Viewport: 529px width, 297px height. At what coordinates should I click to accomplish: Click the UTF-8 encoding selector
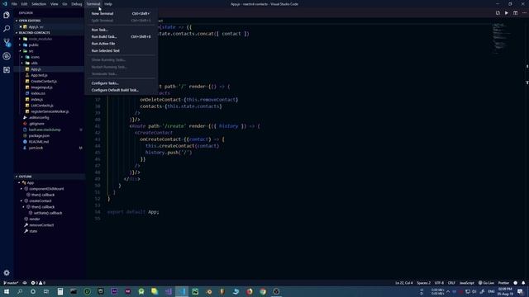[x=439, y=283]
